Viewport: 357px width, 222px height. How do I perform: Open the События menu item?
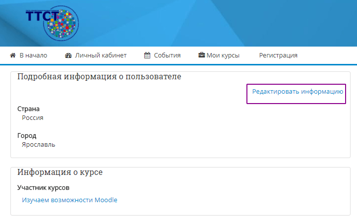tap(167, 55)
